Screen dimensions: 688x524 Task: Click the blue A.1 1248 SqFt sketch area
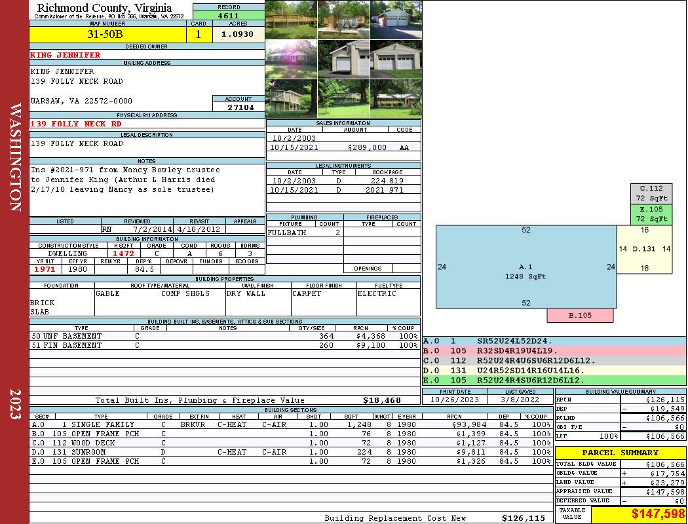click(x=526, y=267)
